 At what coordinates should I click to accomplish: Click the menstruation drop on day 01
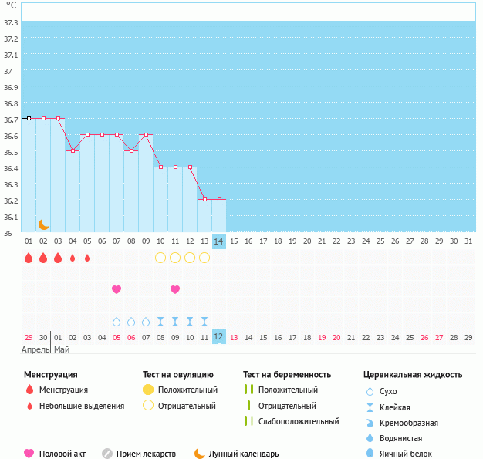tap(29, 258)
